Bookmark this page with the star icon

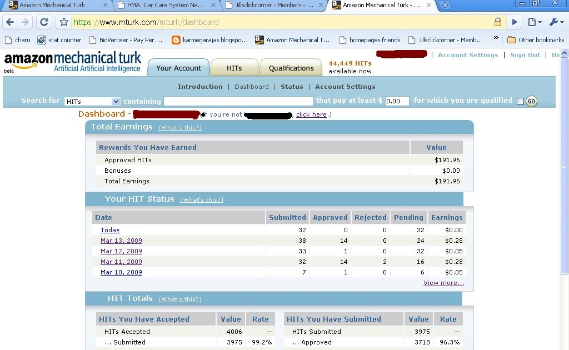63,23
